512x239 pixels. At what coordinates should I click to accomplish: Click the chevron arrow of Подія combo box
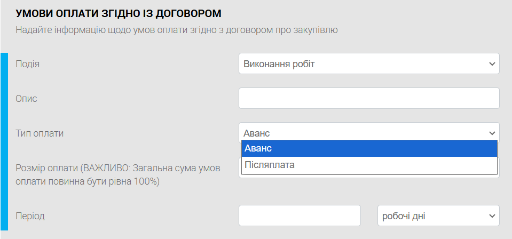point(492,64)
